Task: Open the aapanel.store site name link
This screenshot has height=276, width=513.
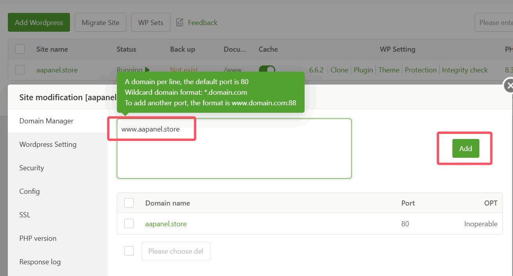Action: (x=57, y=70)
